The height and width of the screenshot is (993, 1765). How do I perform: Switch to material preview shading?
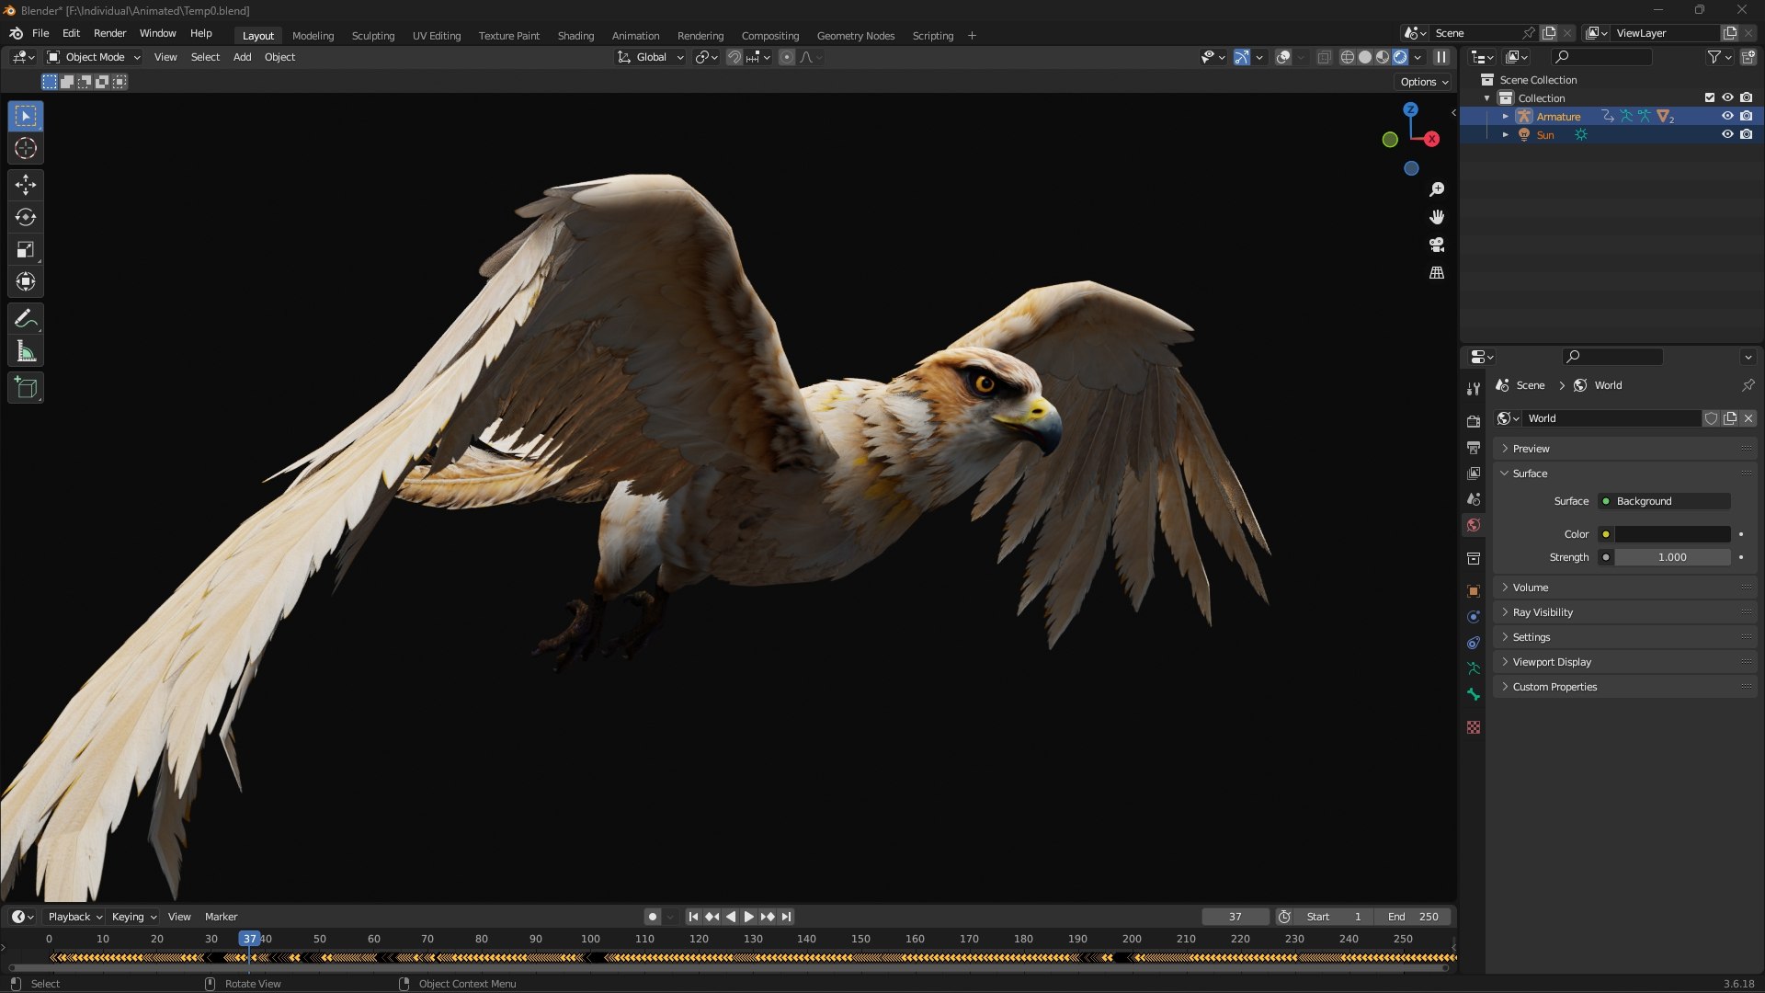pyautogui.click(x=1382, y=57)
